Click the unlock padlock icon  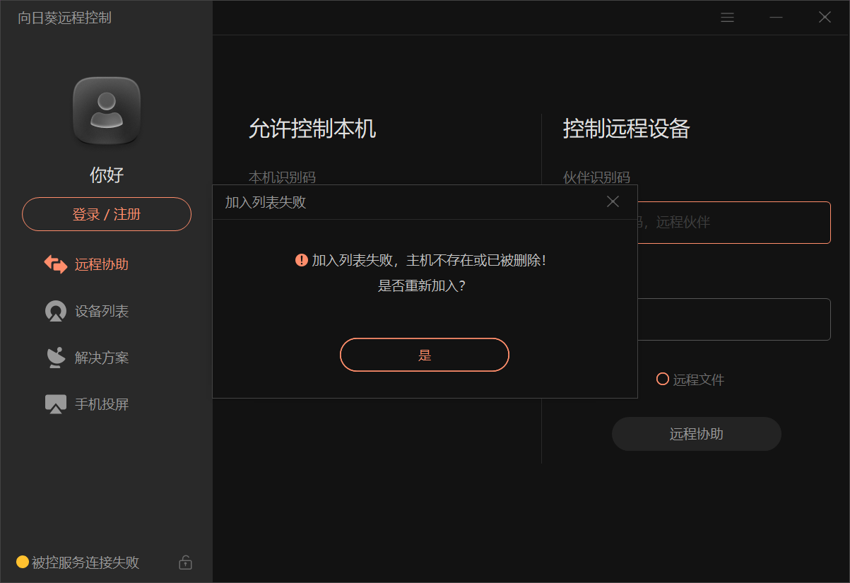point(185,563)
